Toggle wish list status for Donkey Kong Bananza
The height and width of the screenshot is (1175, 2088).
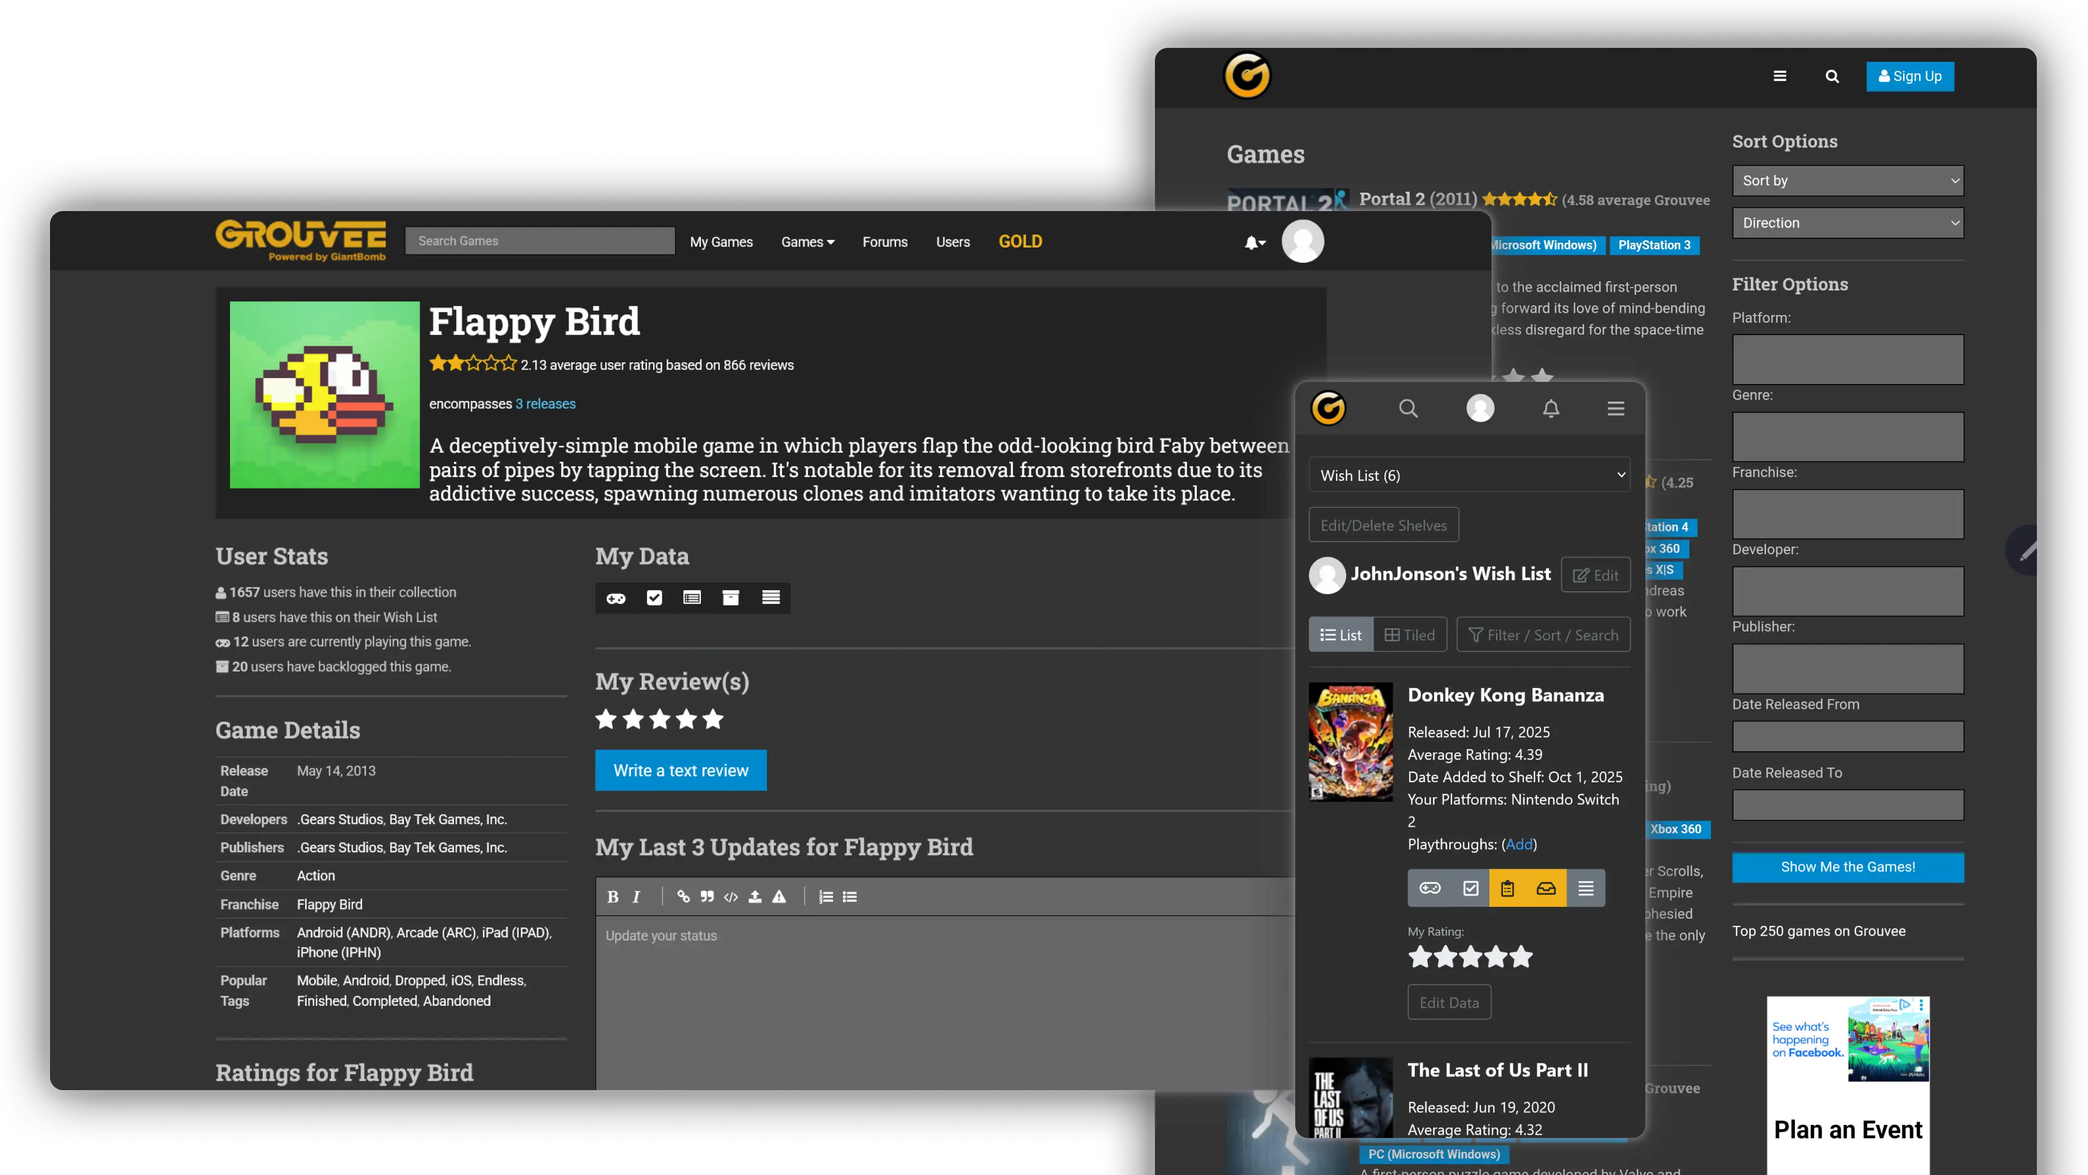point(1507,888)
